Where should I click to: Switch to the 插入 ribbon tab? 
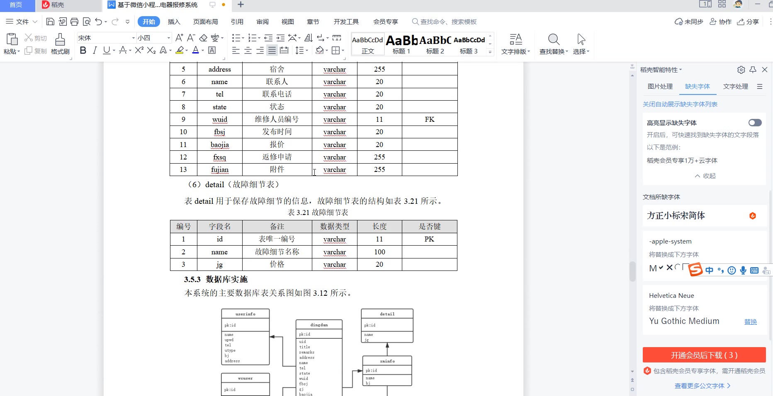tap(174, 22)
